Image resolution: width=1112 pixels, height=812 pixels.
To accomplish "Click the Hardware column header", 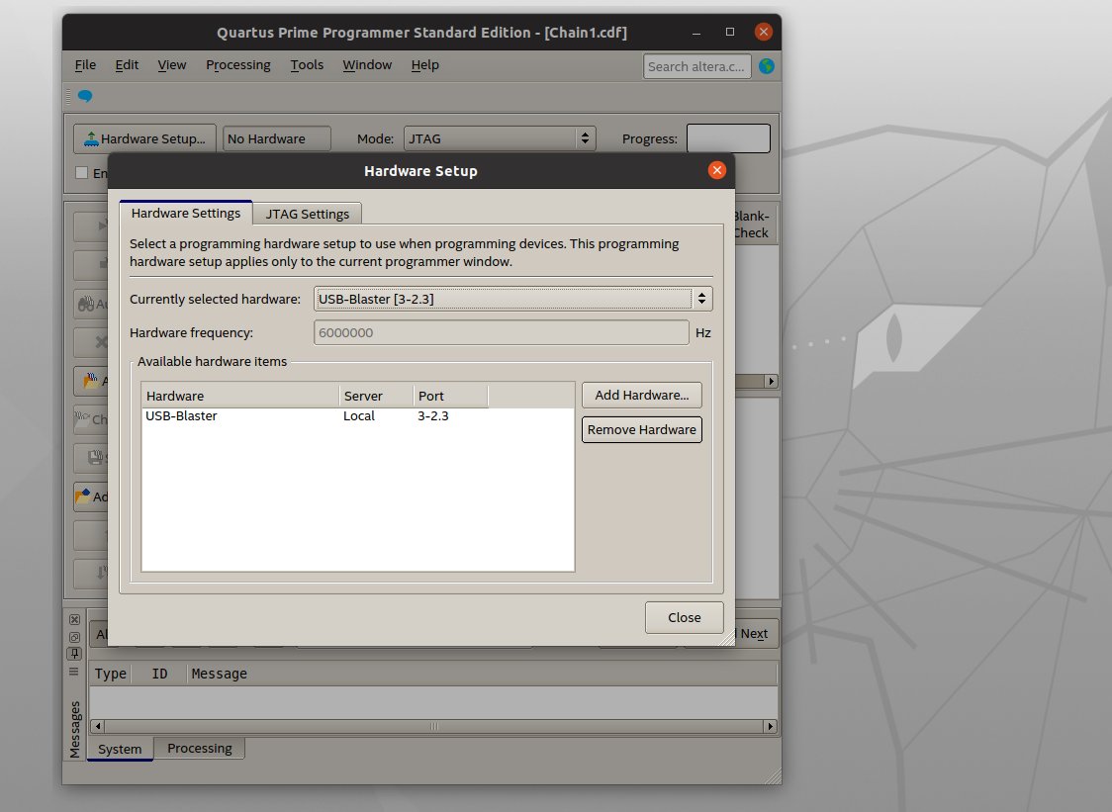I will click(x=240, y=396).
